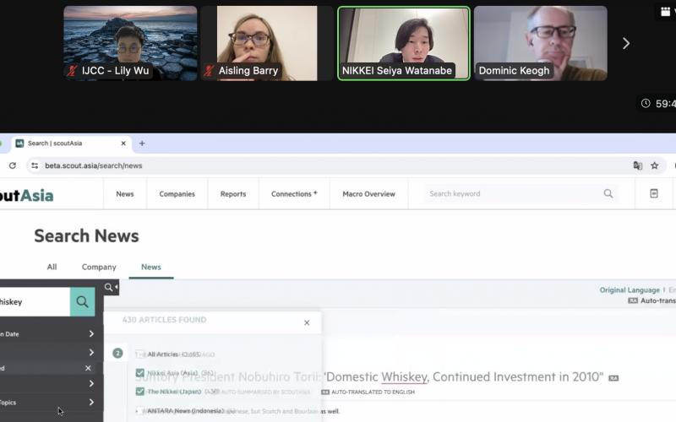This screenshot has height=422, width=676.
Task: Click the header search magnifier icon
Action: pyautogui.click(x=608, y=194)
